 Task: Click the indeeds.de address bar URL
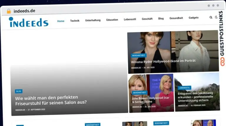24,11
